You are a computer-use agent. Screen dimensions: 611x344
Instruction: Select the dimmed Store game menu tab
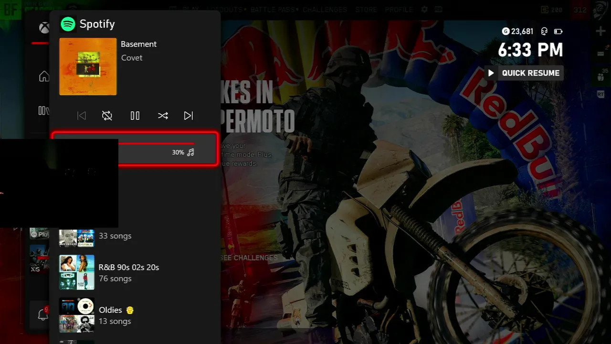tap(366, 10)
